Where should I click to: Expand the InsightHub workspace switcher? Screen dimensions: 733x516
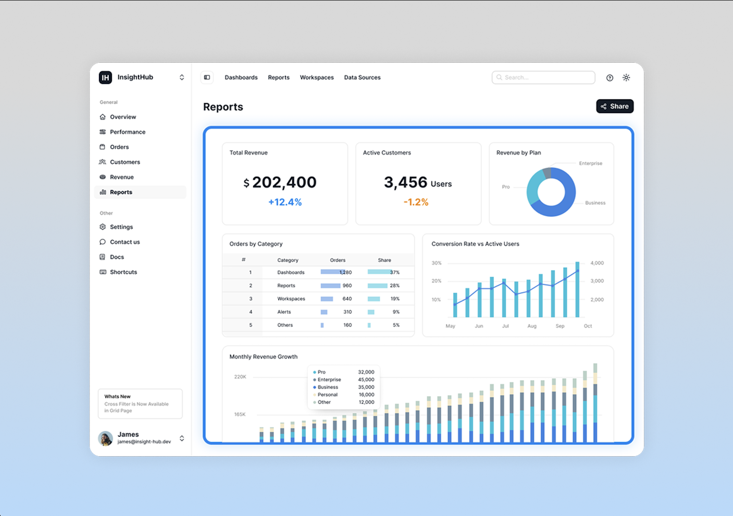point(182,77)
